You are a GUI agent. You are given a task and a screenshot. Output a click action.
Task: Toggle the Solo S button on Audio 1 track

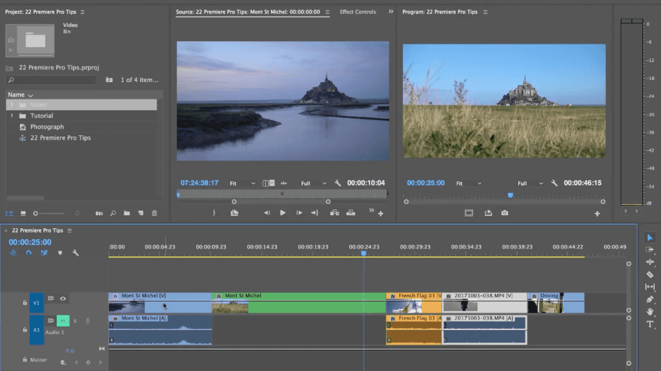75,321
